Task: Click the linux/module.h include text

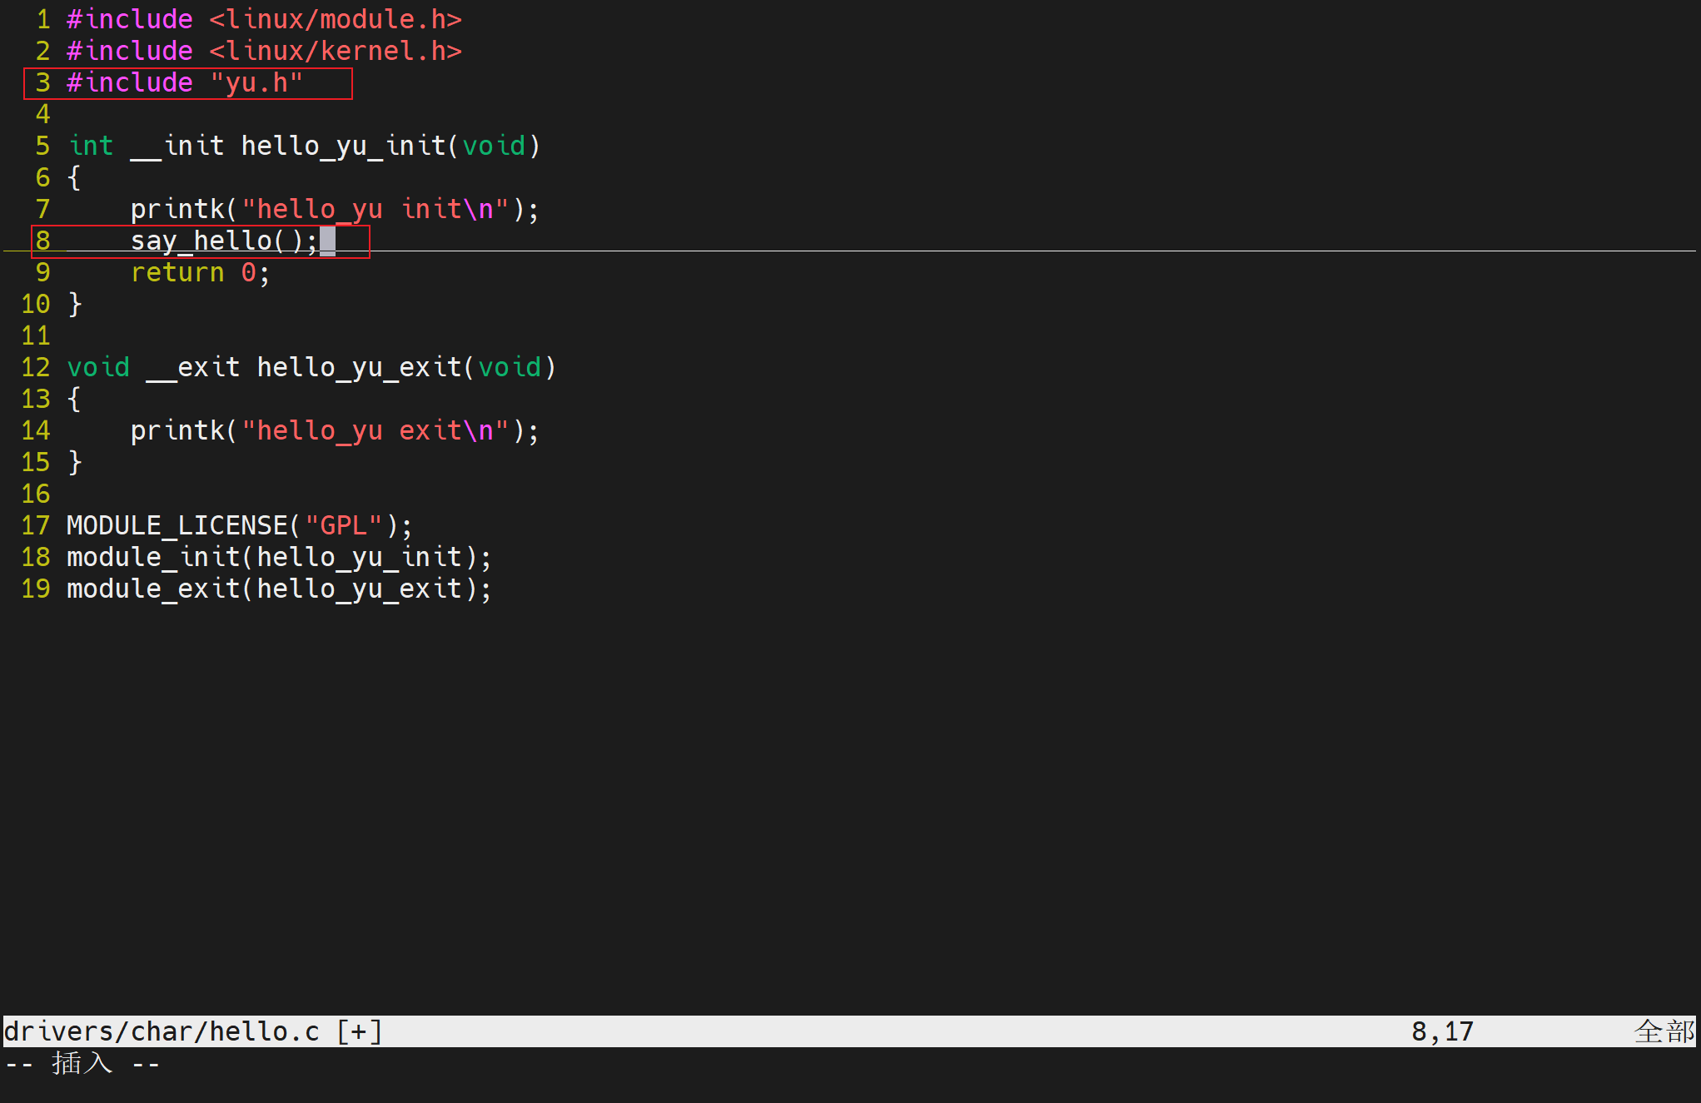Action: [x=335, y=20]
